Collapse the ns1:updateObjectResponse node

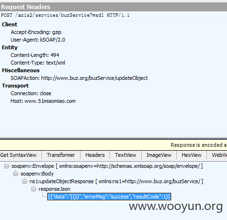(24, 181)
